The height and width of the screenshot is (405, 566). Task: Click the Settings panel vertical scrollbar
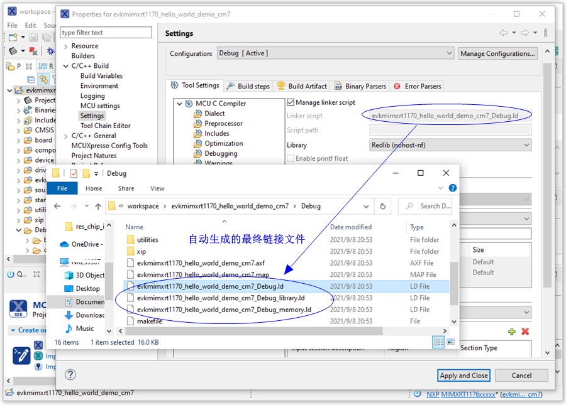(x=547, y=175)
